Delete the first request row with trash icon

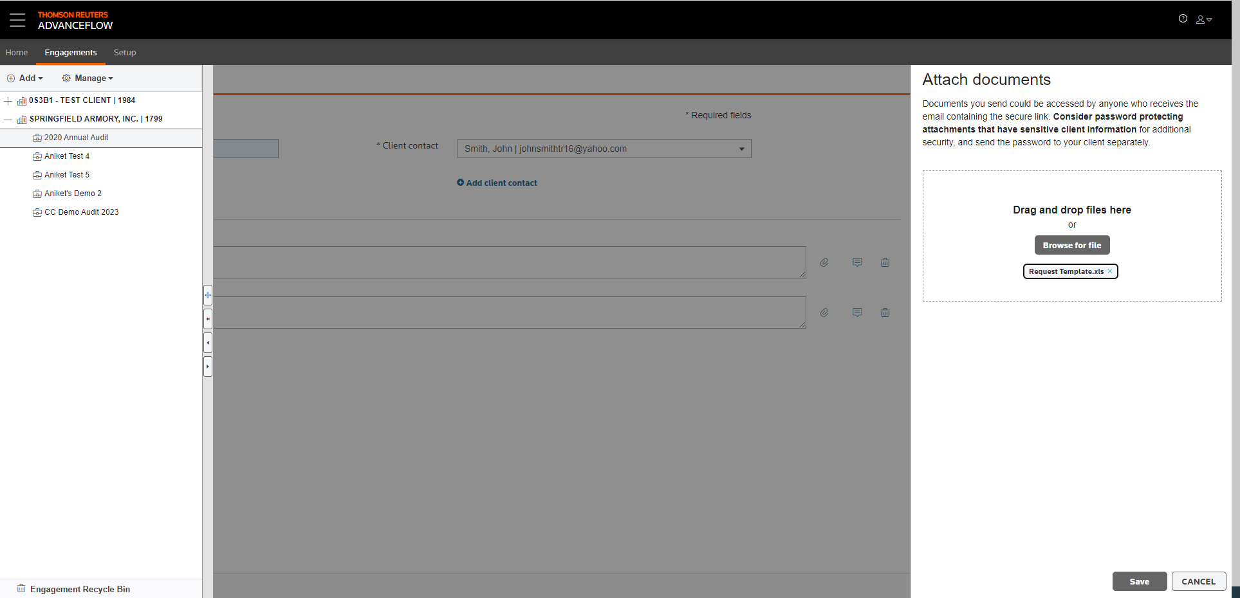click(x=885, y=262)
